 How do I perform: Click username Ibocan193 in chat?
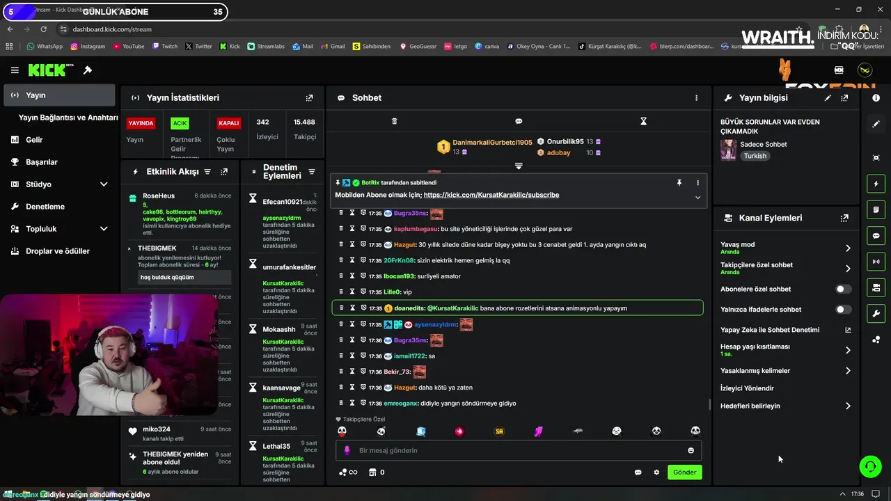coord(399,276)
